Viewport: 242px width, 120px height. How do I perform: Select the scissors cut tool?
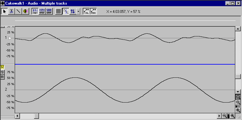11,11
